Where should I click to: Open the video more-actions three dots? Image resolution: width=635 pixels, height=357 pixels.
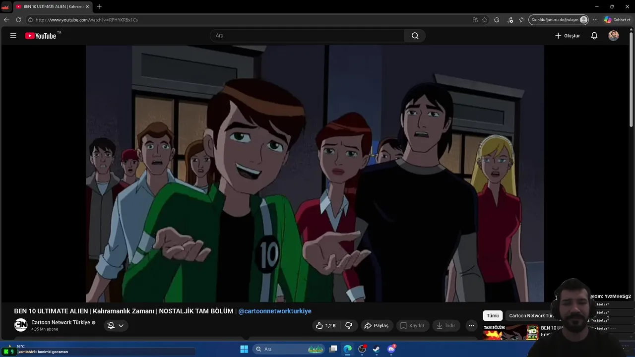(472, 326)
